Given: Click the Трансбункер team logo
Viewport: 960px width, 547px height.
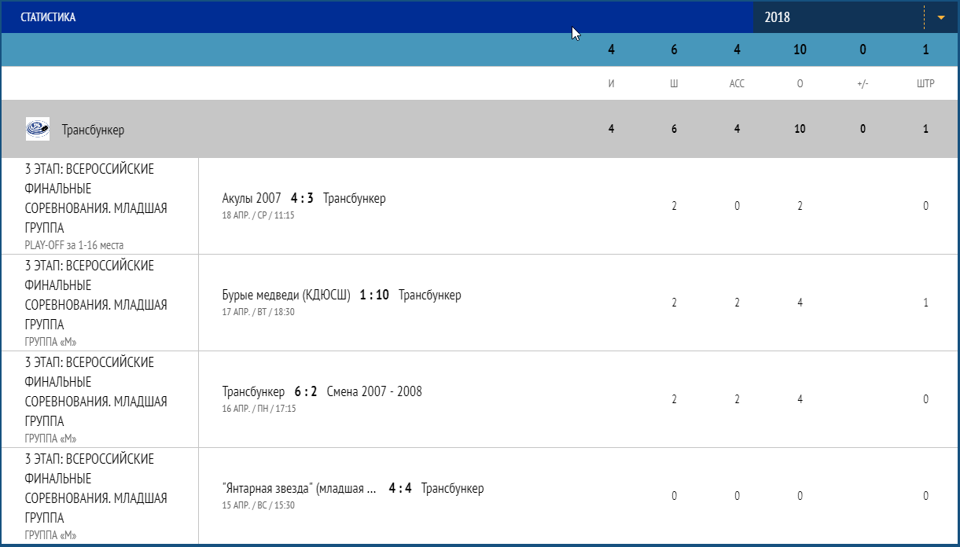Looking at the screenshot, I should coord(38,129).
